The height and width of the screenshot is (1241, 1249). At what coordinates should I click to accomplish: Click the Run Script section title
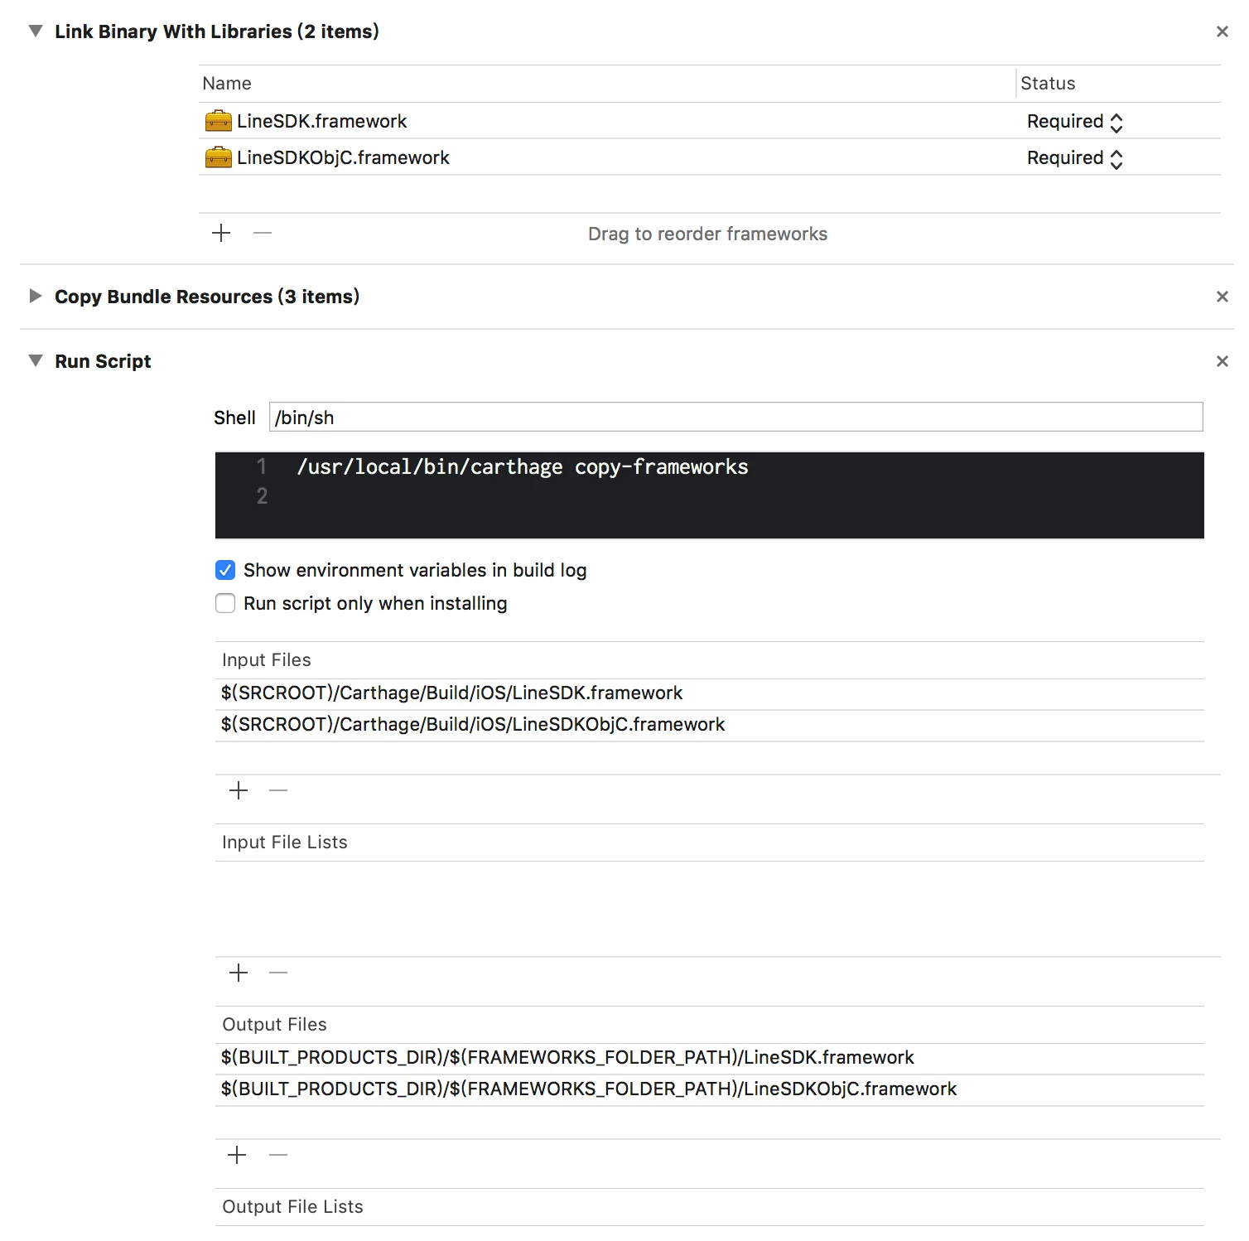click(103, 361)
